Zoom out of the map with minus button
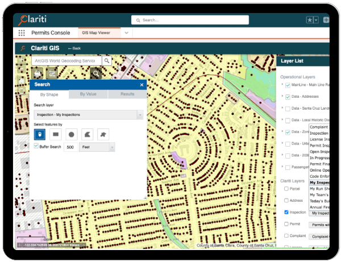Viewport: 341px width, 262px height. click(x=22, y=69)
